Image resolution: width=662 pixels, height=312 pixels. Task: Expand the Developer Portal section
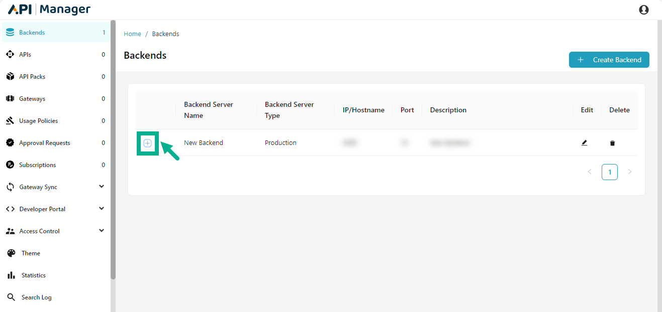[x=102, y=209]
